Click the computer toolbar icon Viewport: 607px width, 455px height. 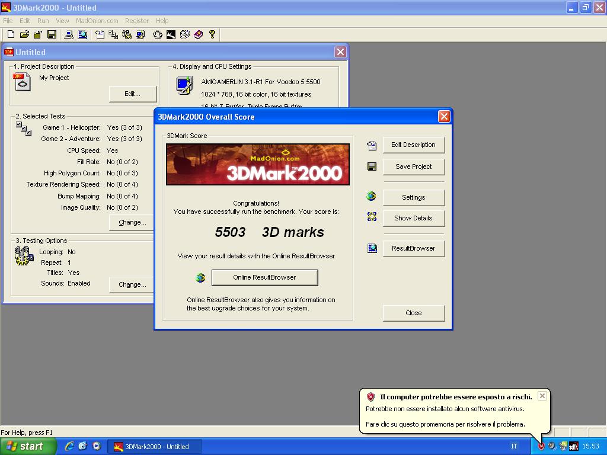pyautogui.click(x=69, y=35)
